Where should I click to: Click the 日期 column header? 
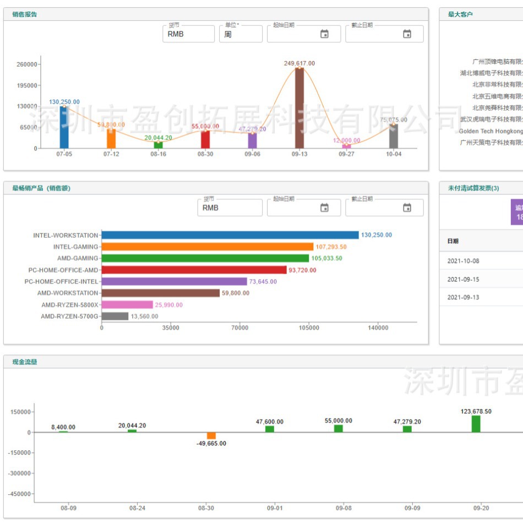[453, 241]
